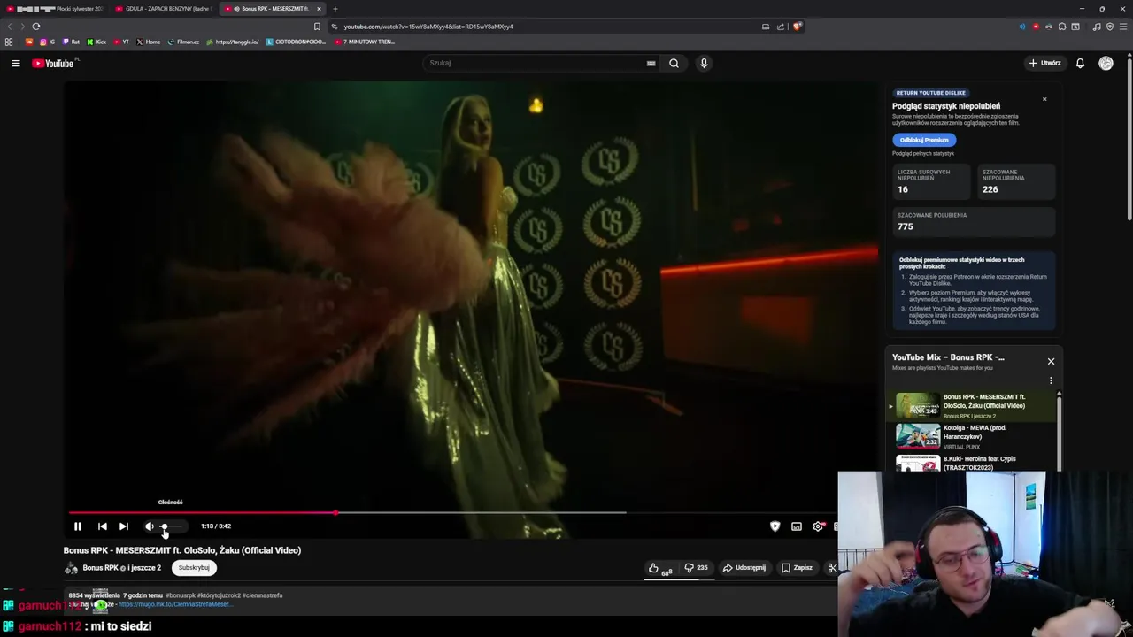Open the mix playlist three-dot menu
Viewport: 1133px width, 637px height.
pyautogui.click(x=1051, y=380)
